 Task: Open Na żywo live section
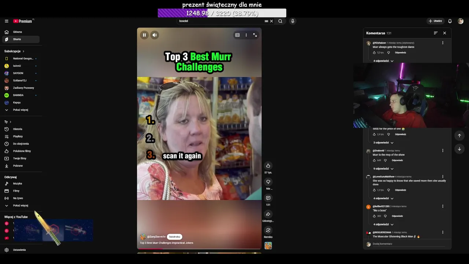click(x=21, y=198)
